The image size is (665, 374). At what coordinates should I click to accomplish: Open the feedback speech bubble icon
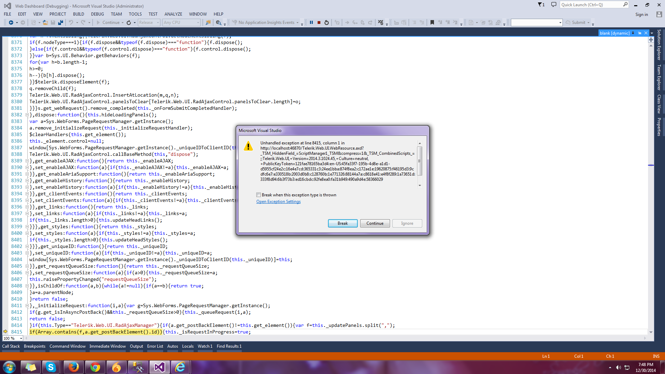pos(554,5)
